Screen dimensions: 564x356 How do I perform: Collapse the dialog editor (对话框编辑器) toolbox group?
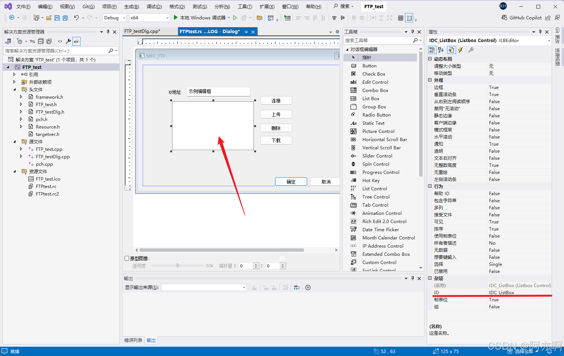tap(347, 49)
